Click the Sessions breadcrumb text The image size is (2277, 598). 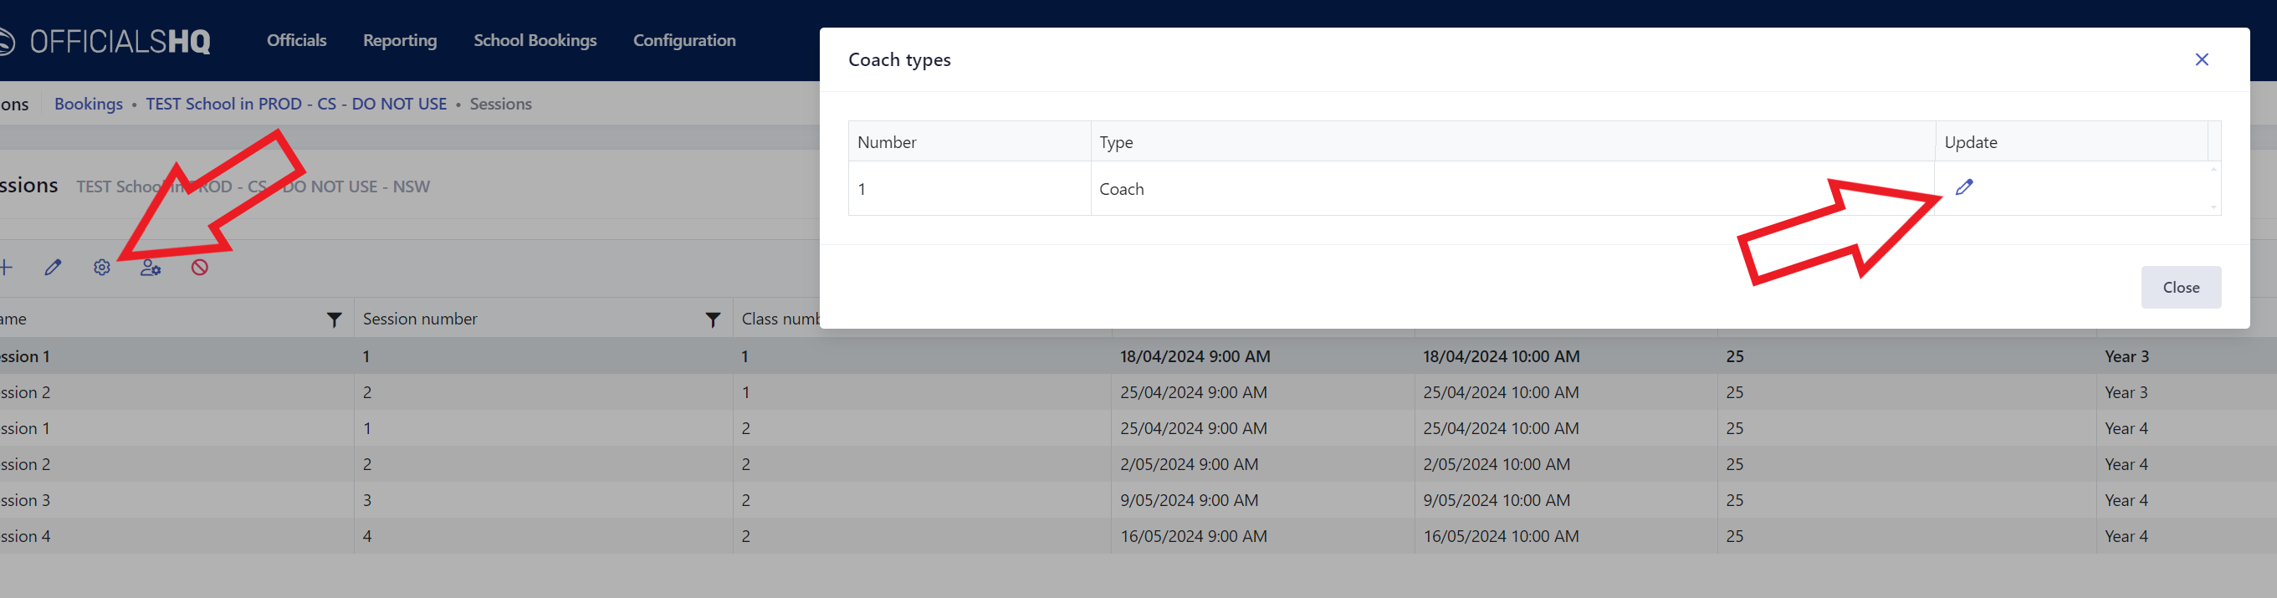pyautogui.click(x=500, y=105)
